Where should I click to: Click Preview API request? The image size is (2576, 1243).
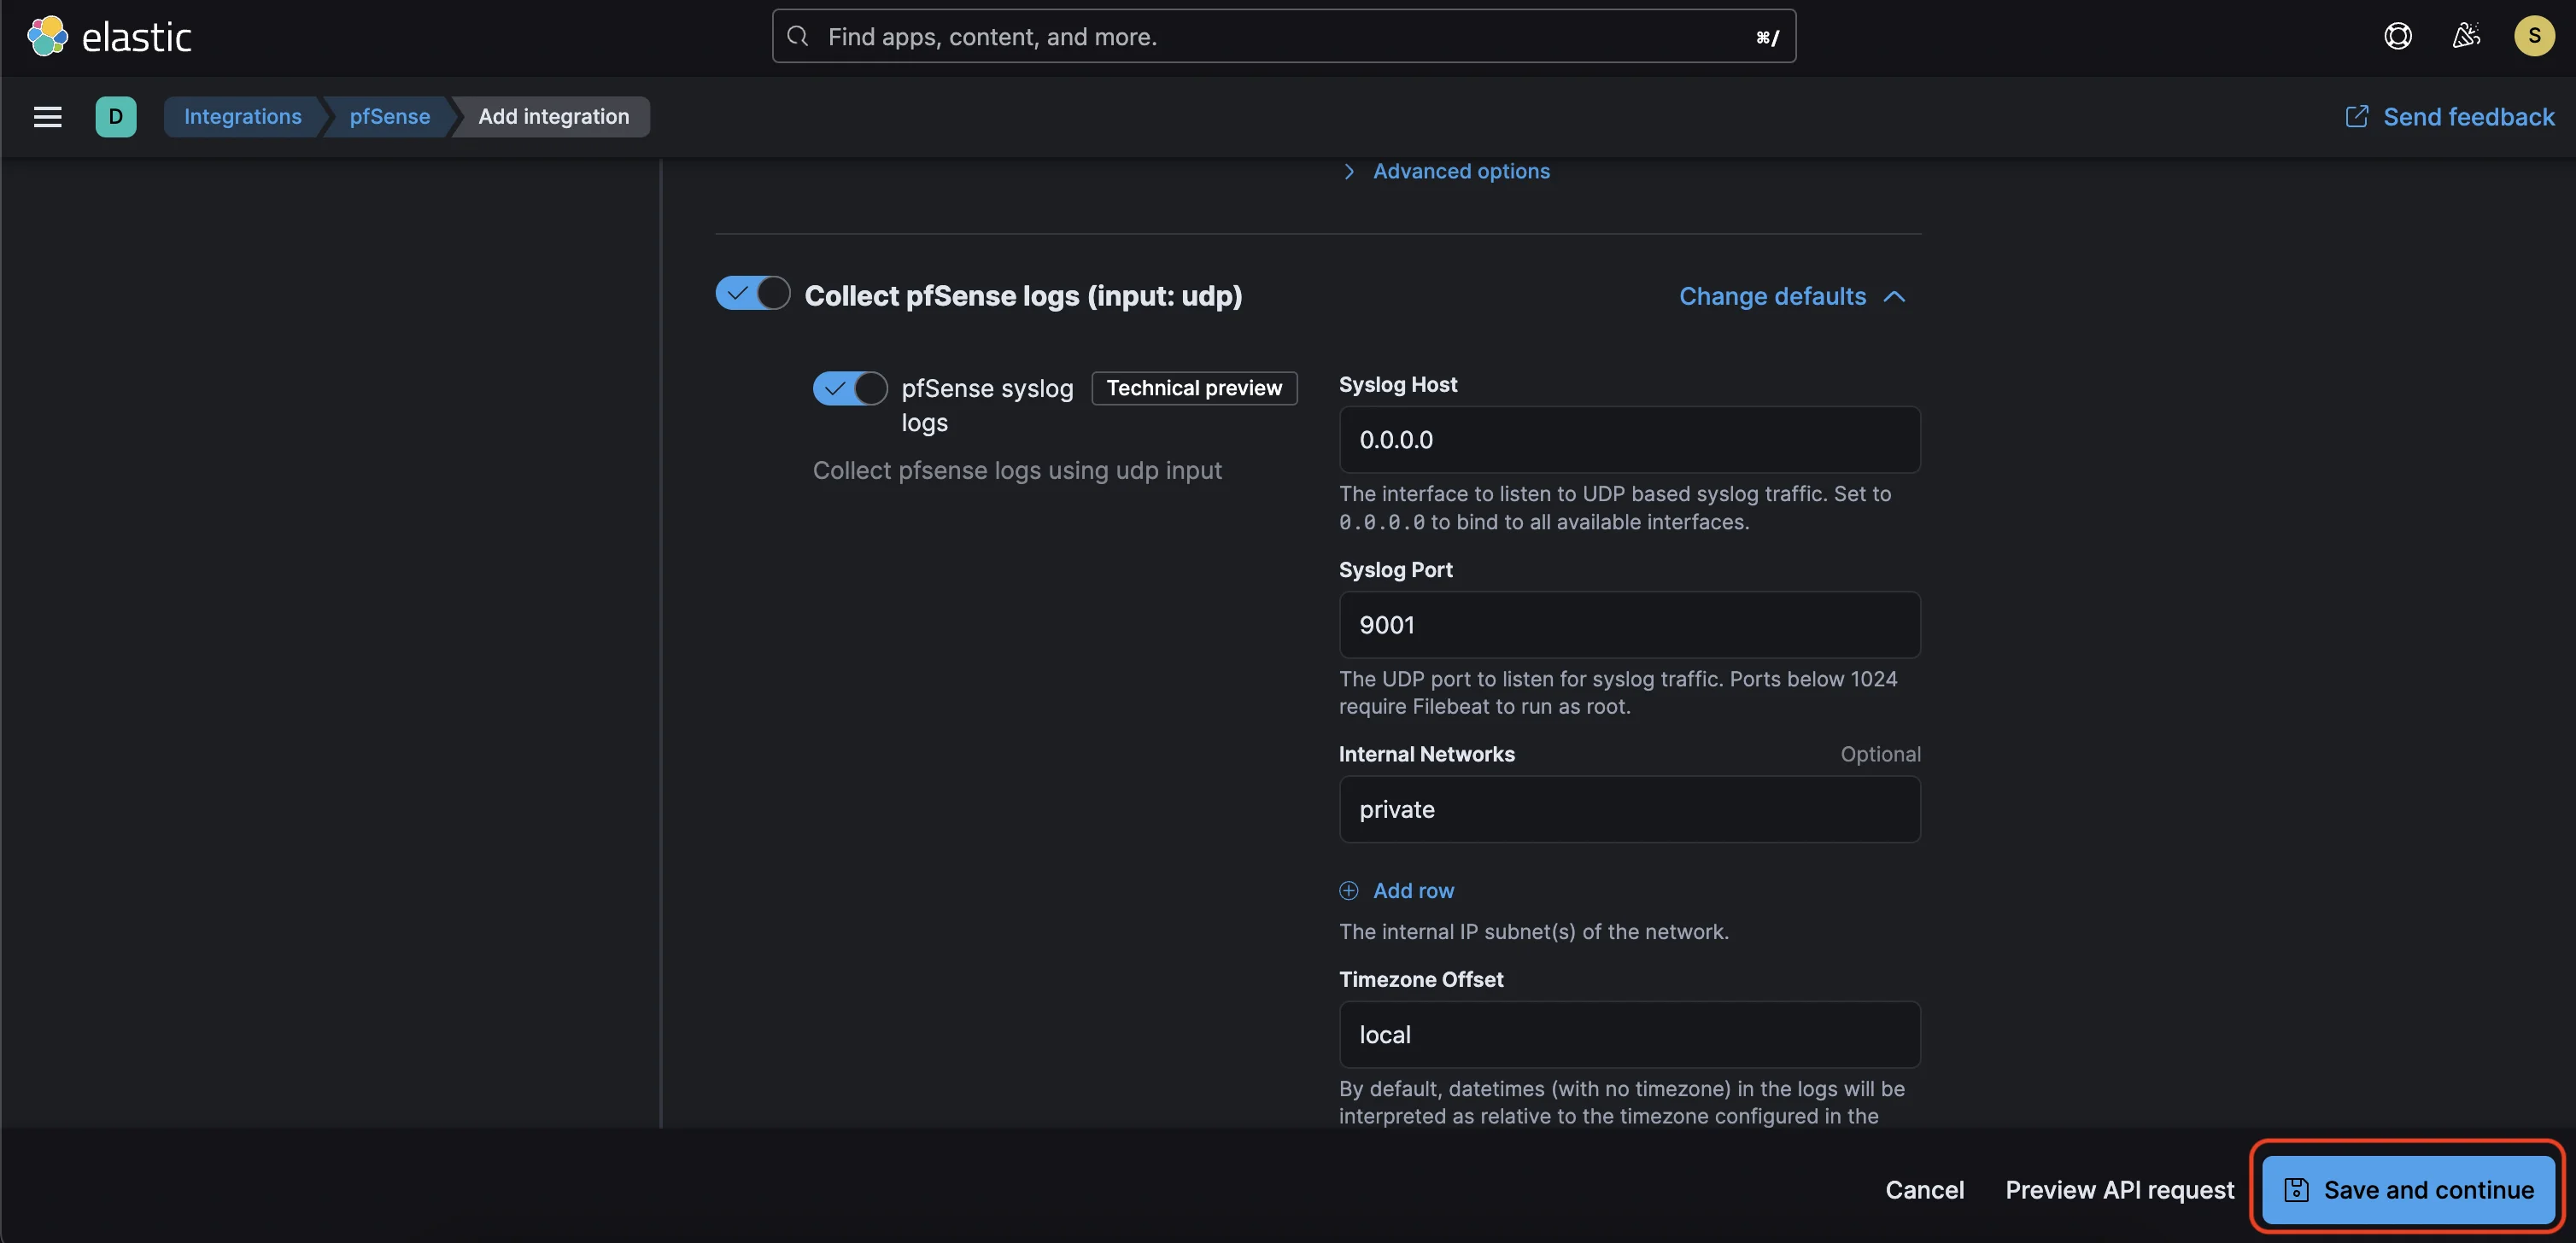click(x=2119, y=1190)
